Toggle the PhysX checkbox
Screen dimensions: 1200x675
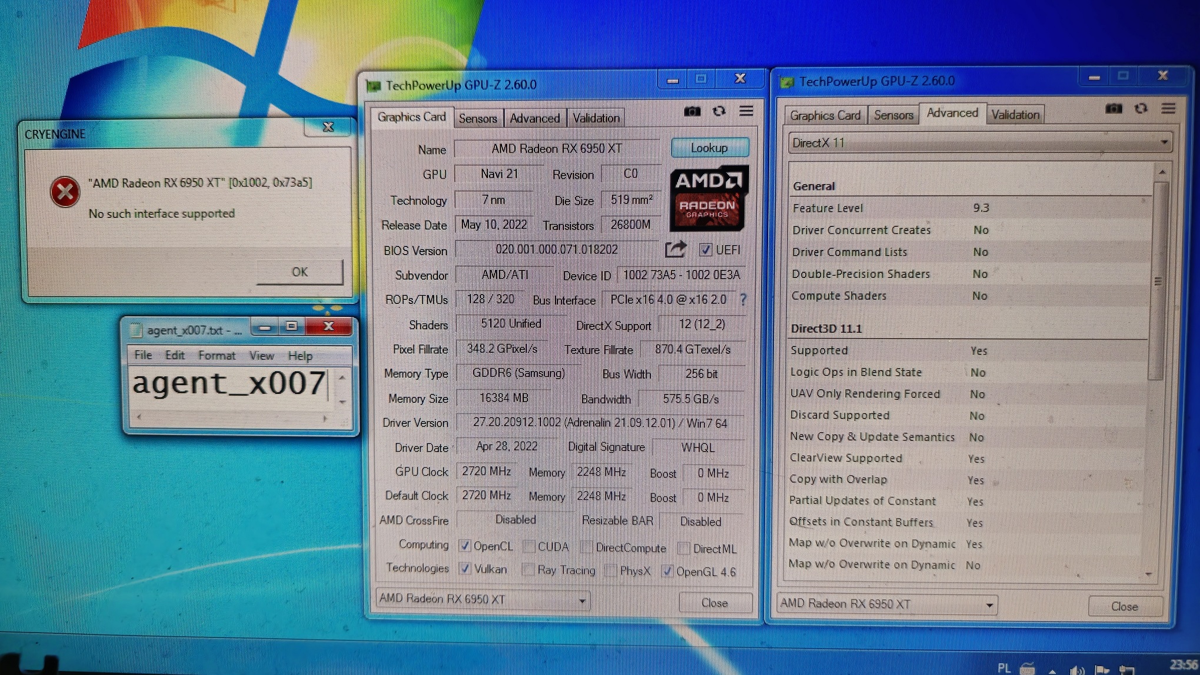611,570
